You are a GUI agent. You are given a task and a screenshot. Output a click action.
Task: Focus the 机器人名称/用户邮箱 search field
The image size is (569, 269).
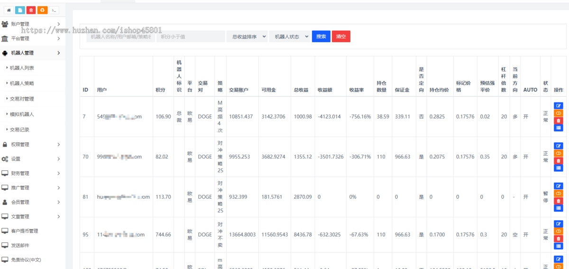tap(120, 37)
